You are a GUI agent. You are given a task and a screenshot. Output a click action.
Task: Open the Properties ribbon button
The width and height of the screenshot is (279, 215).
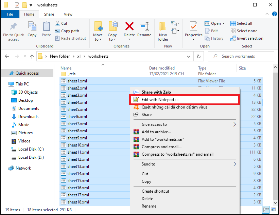194,31
